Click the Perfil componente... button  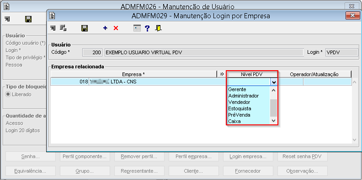[x=85, y=157]
